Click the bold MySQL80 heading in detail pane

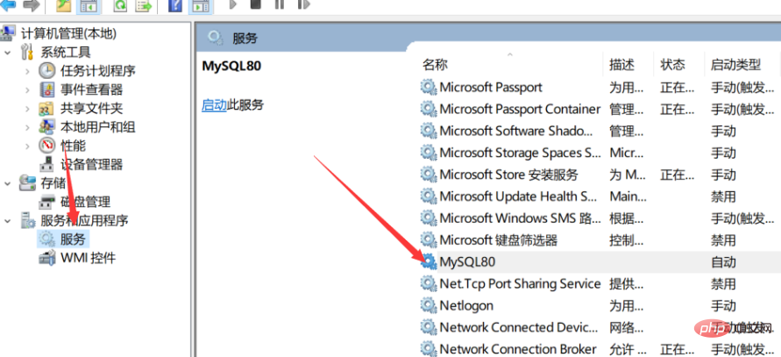coord(231,66)
